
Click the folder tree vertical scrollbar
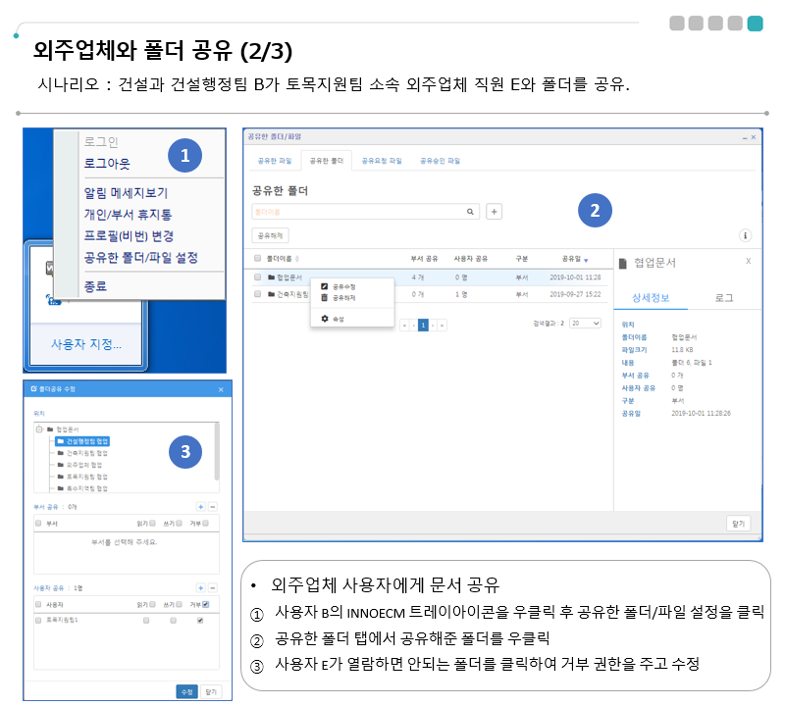click(216, 451)
